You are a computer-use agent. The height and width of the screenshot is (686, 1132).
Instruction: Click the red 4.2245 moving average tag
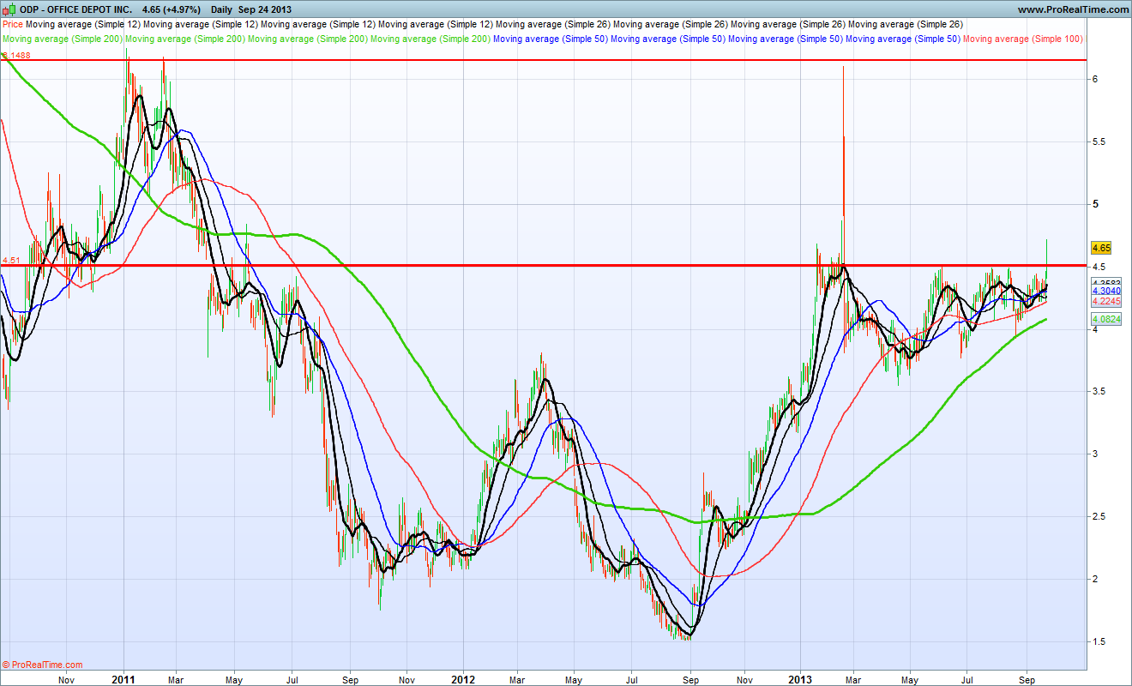pos(1106,301)
